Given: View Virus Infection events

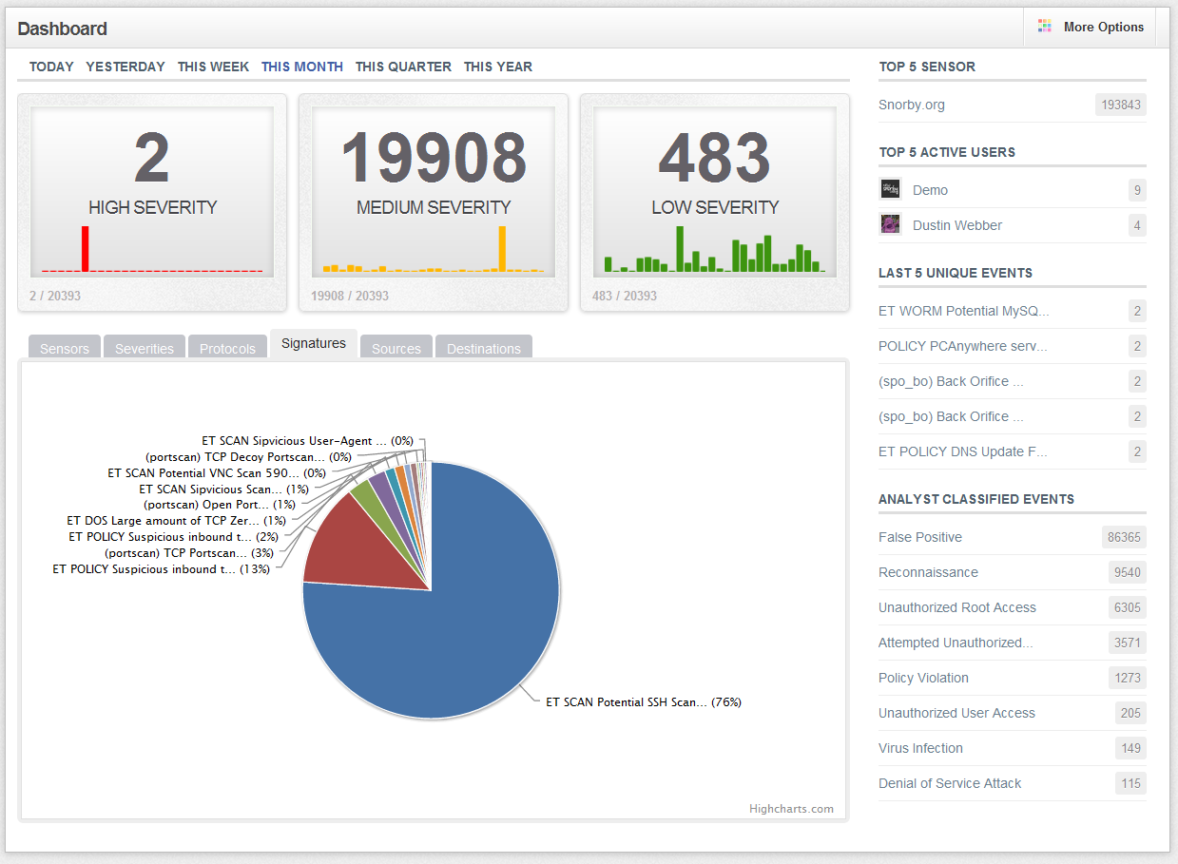Looking at the screenshot, I should tap(920, 748).
